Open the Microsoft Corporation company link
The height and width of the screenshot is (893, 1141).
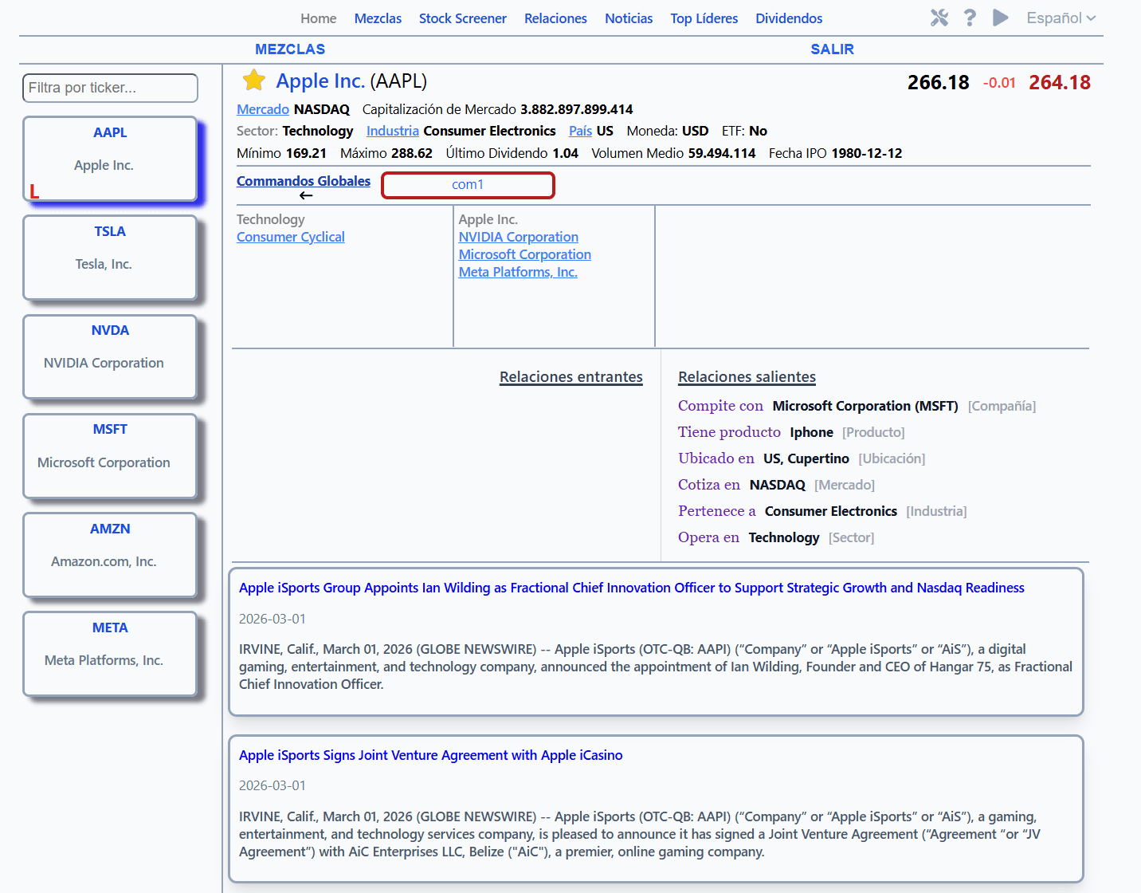[x=524, y=254]
